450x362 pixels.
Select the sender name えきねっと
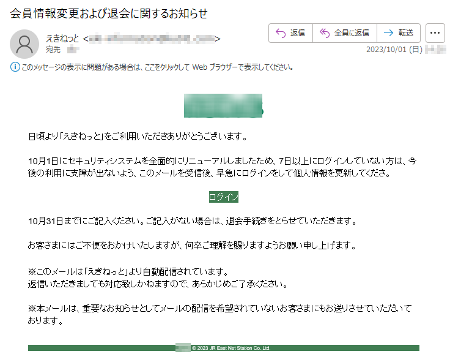click(x=62, y=39)
